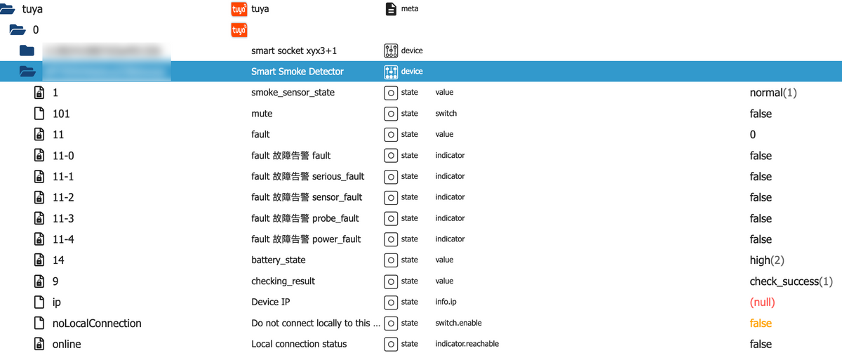
Task: Click the file icon for ip object
Action: tap(39, 302)
